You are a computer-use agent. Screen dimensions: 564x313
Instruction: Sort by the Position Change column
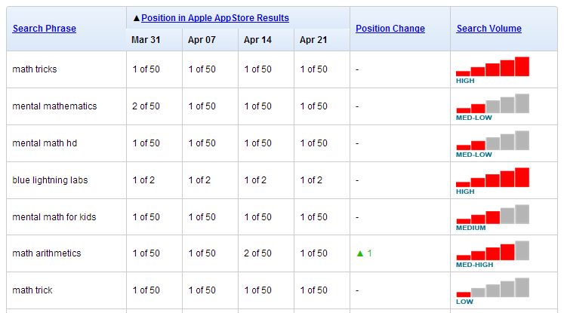pyautogui.click(x=390, y=29)
